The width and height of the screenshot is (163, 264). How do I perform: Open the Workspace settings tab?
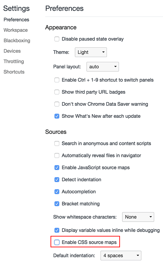click(x=16, y=30)
